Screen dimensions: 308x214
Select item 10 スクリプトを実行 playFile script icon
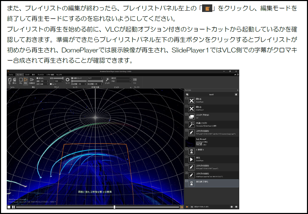tap(191, 175)
